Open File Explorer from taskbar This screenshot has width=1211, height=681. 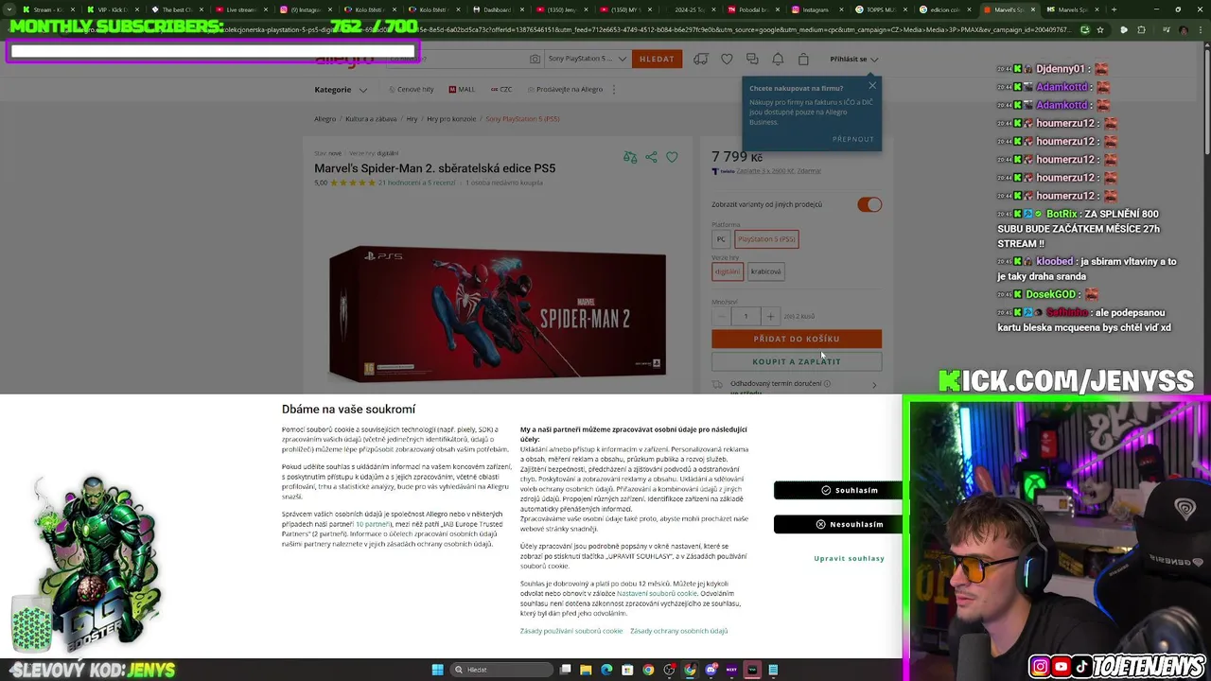click(x=586, y=670)
